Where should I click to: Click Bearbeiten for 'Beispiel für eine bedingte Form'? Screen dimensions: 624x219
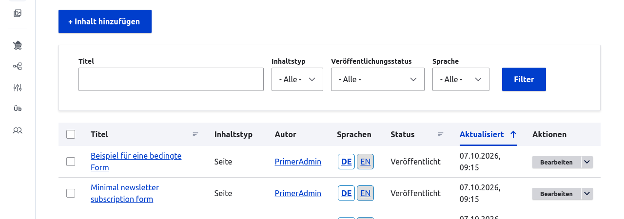click(x=556, y=162)
